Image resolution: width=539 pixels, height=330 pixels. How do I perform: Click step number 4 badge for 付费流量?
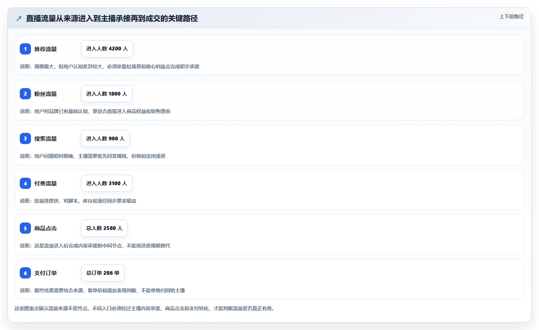click(x=25, y=183)
